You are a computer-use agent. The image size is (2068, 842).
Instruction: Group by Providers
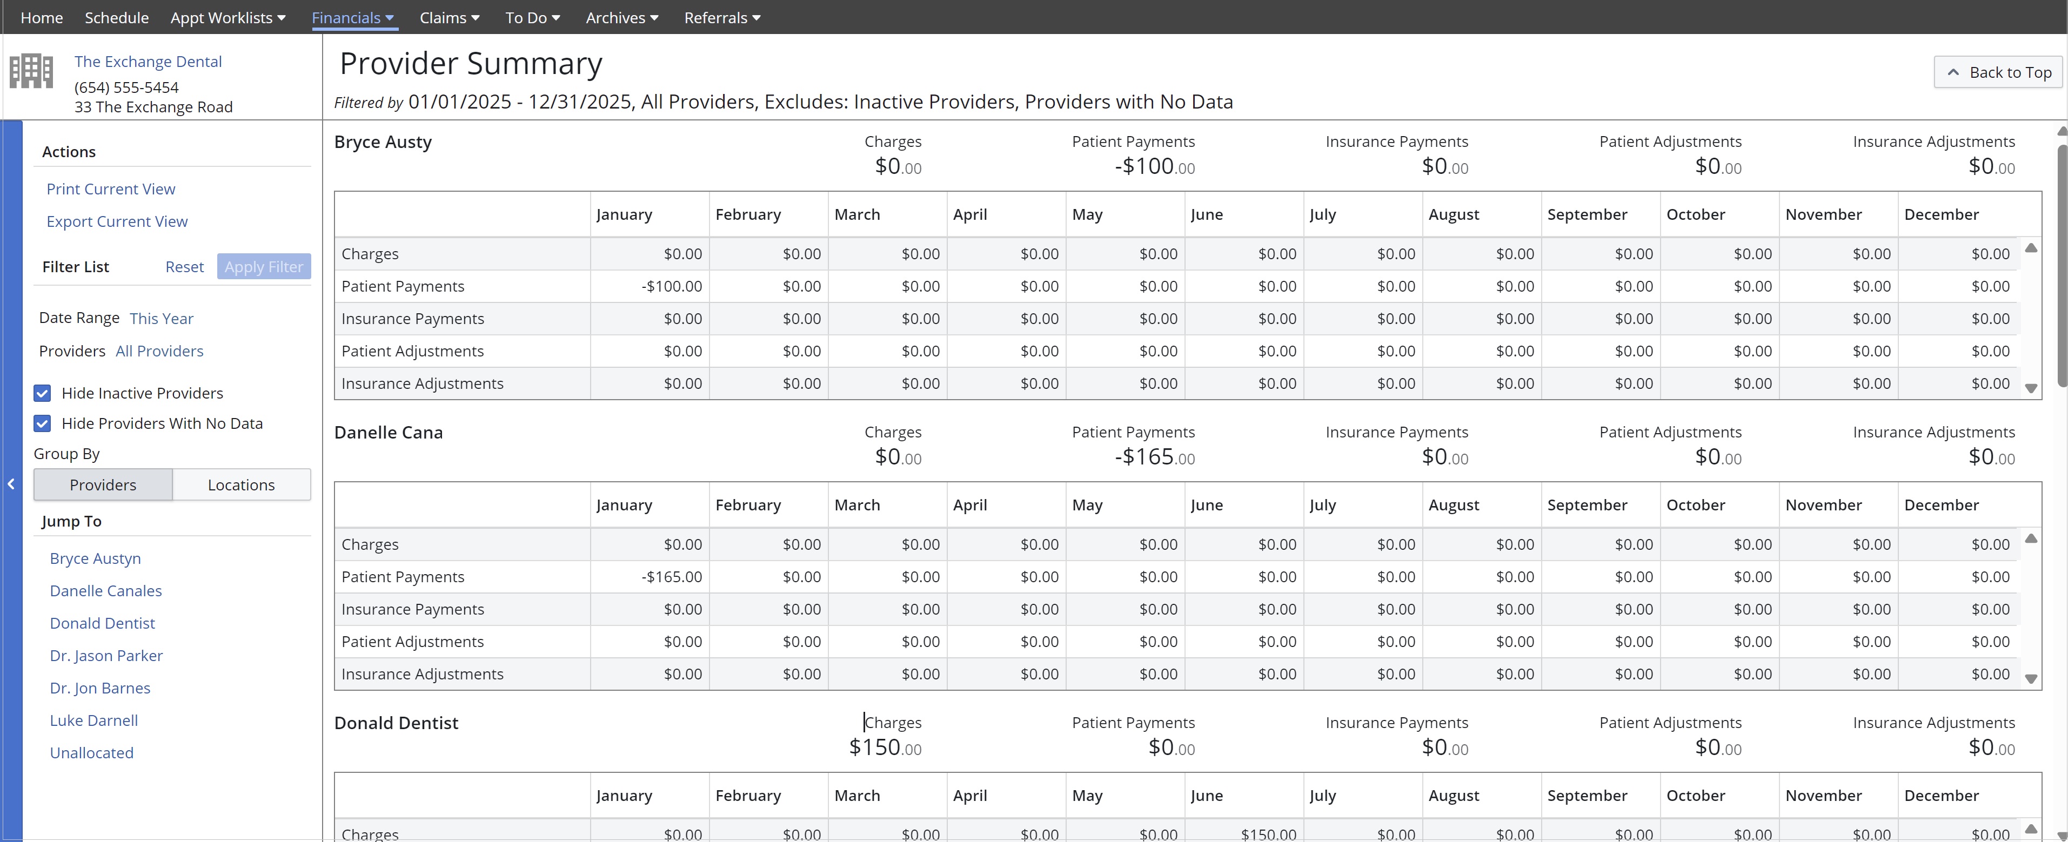tap(103, 485)
